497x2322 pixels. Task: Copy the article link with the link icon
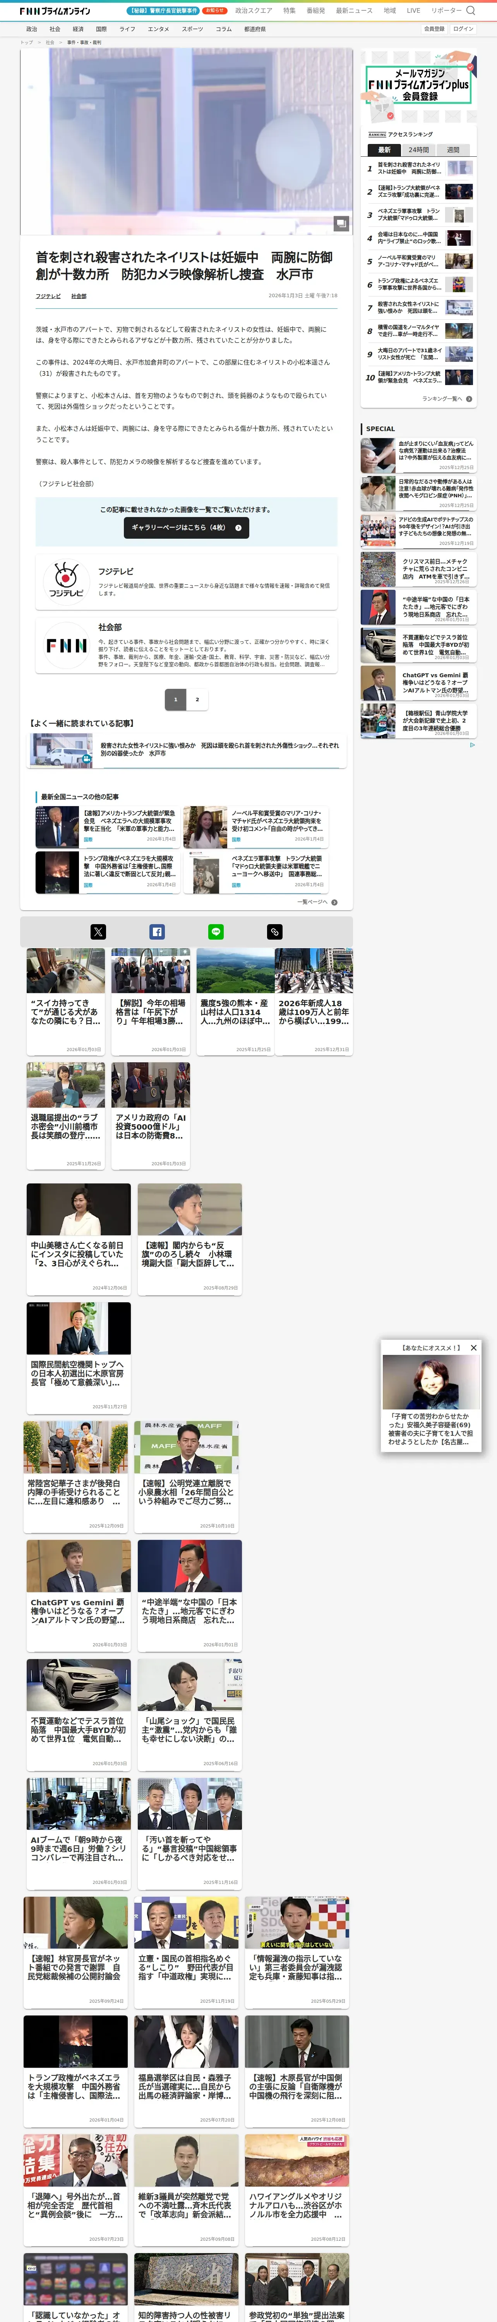click(x=275, y=932)
